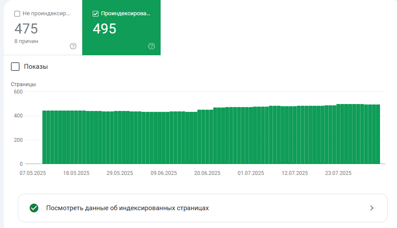Click the Не проиндексир... card title
397x228 pixels.
46,13
